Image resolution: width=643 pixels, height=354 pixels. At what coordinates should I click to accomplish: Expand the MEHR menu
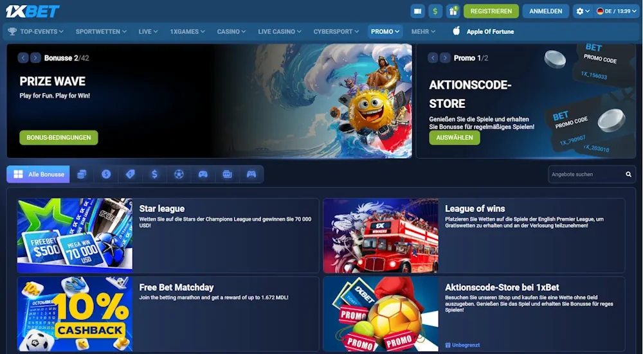(423, 31)
